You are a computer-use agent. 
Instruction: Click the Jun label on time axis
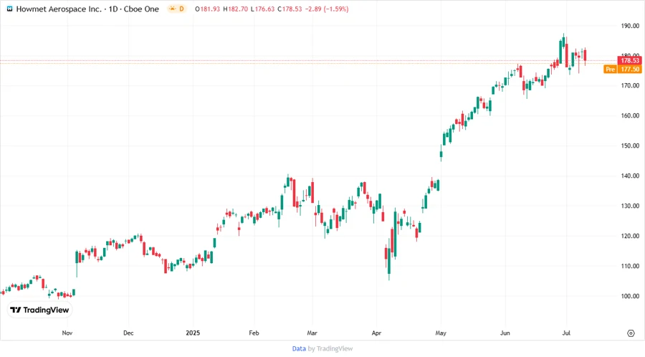505,333
